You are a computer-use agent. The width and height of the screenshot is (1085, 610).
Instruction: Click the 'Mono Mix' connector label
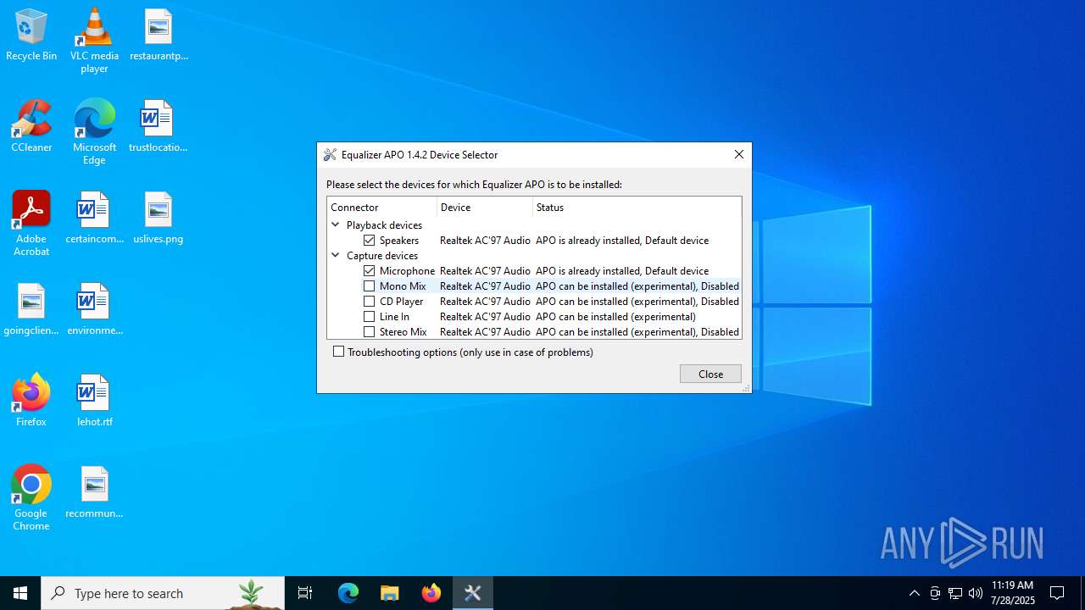point(403,286)
